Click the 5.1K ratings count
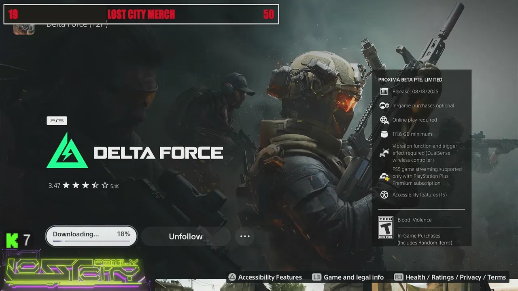The image size is (518, 291). click(x=115, y=186)
